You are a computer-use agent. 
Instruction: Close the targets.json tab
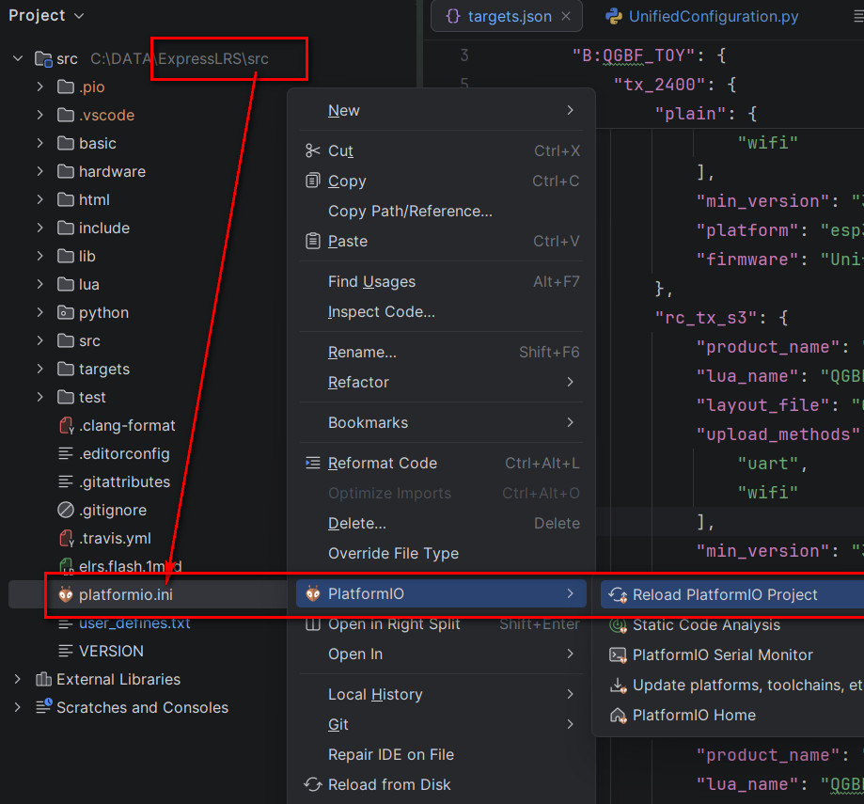click(566, 16)
